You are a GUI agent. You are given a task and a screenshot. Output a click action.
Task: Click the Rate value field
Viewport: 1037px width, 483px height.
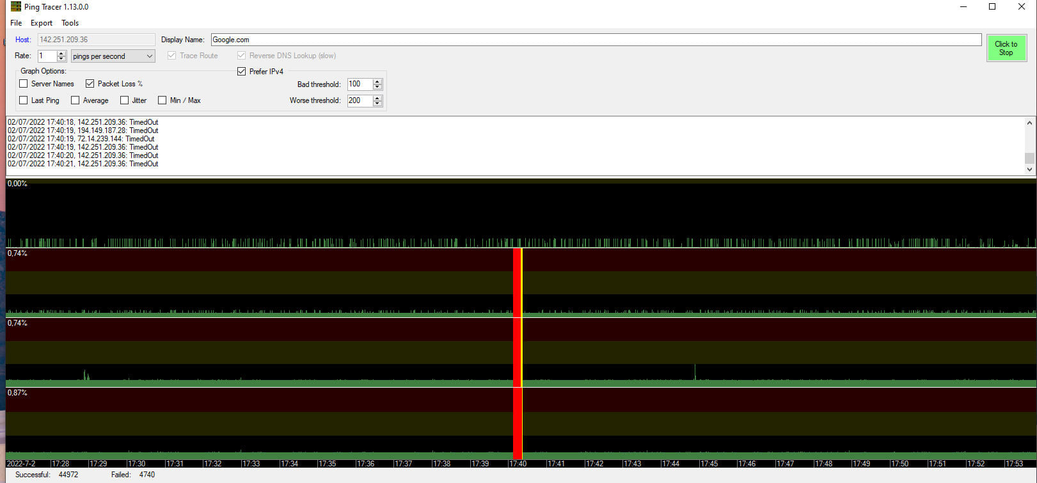click(x=47, y=56)
